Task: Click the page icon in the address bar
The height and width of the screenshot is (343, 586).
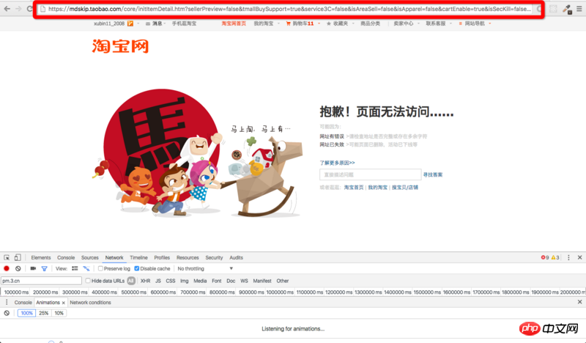Action: pos(42,9)
